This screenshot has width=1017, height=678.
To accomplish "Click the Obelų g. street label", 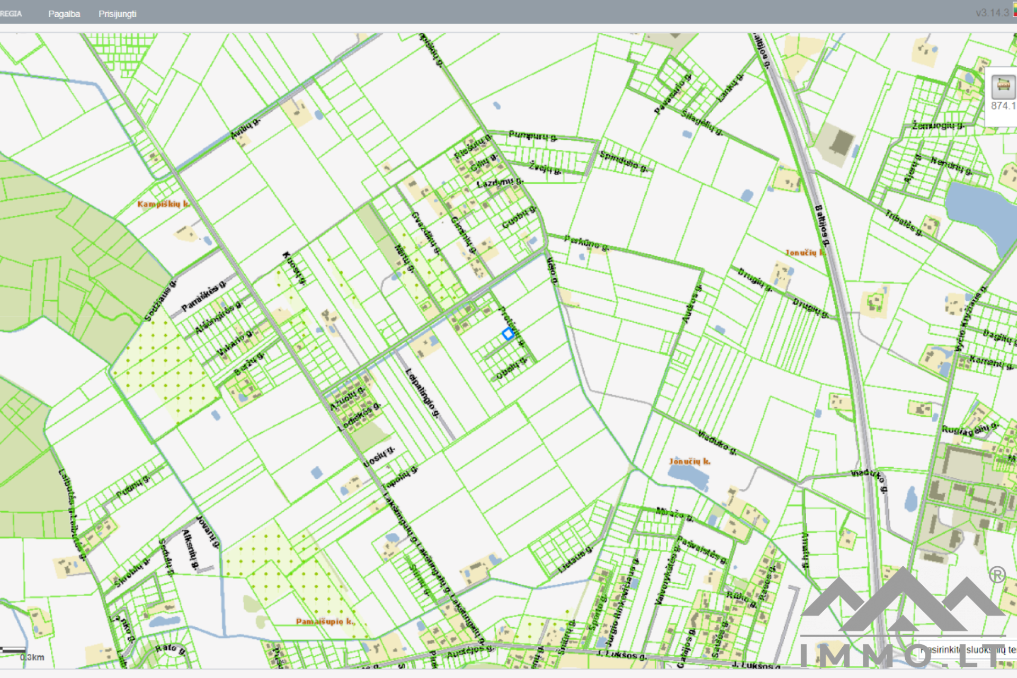I will point(511,369).
